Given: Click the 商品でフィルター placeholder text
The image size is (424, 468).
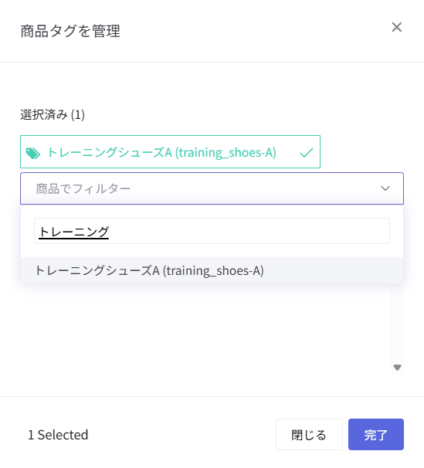Looking at the screenshot, I should pyautogui.click(x=83, y=188).
